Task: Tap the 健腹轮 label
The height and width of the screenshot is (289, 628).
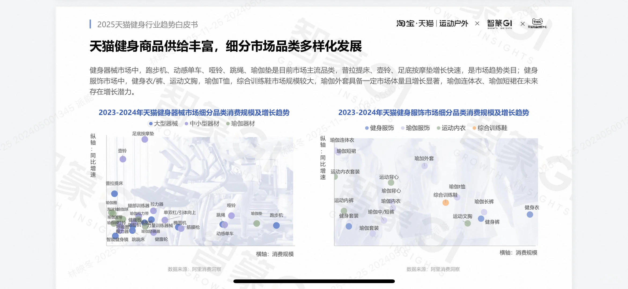Action: (161, 239)
